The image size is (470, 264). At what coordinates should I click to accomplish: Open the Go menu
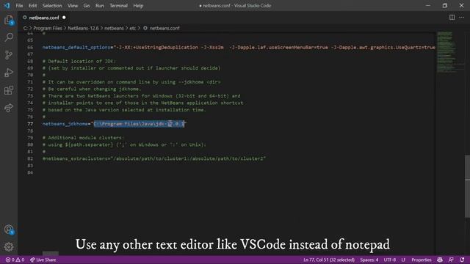tap(87, 6)
